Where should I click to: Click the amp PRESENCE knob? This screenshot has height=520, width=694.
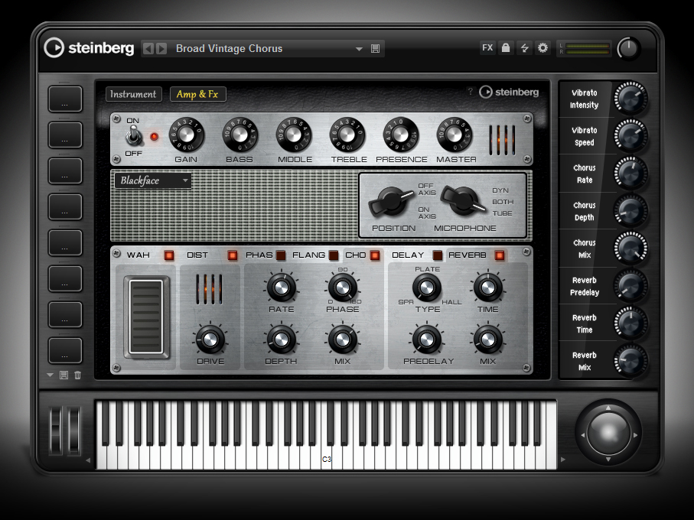tap(401, 135)
